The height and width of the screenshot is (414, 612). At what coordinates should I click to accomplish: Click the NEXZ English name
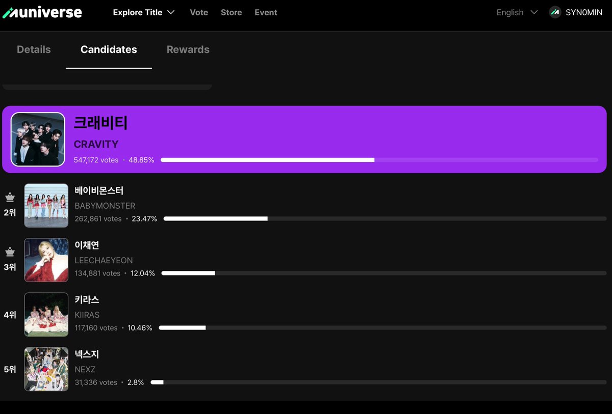coord(85,369)
